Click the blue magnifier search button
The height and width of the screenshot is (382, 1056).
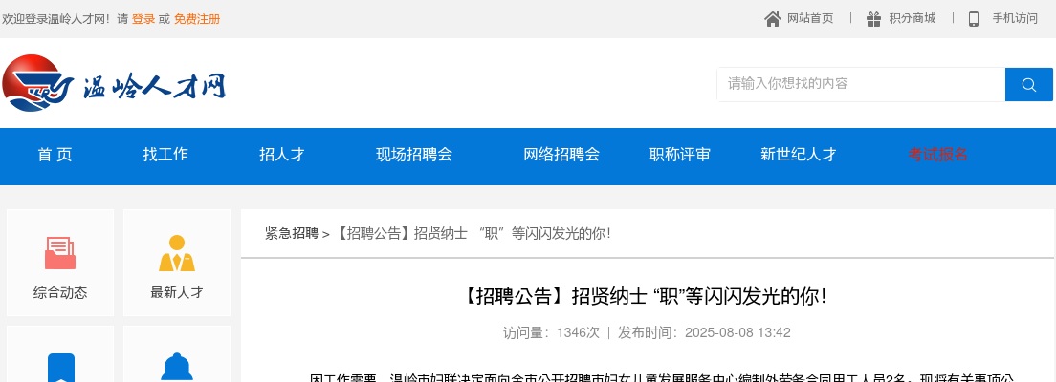click(x=1028, y=85)
